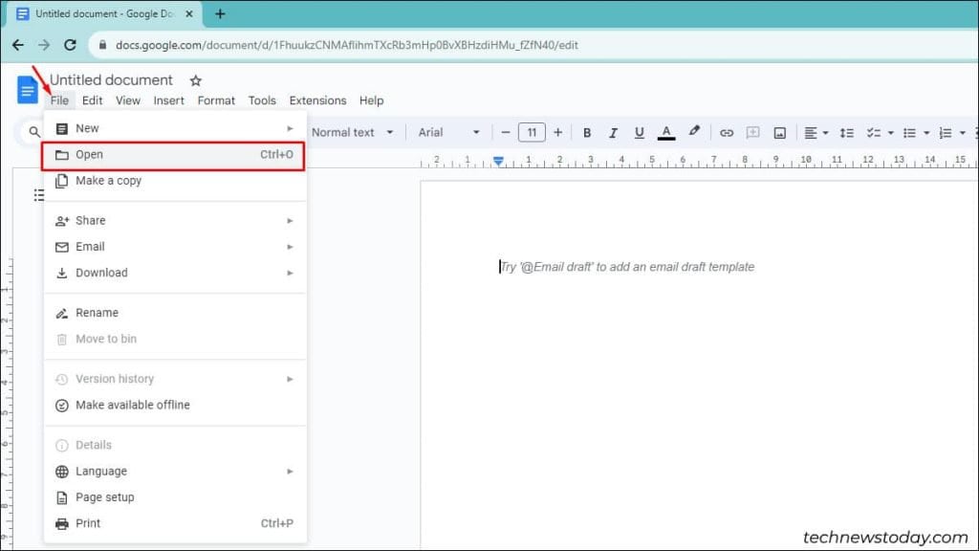This screenshot has width=979, height=551.
Task: Open the Help menu
Action: [x=371, y=100]
